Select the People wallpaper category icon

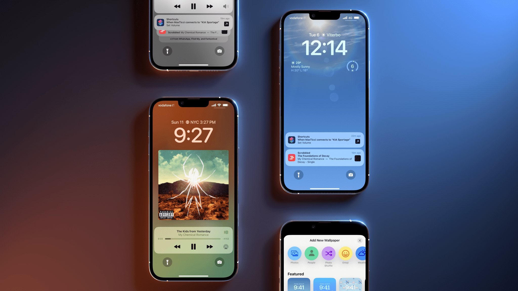coord(311,253)
